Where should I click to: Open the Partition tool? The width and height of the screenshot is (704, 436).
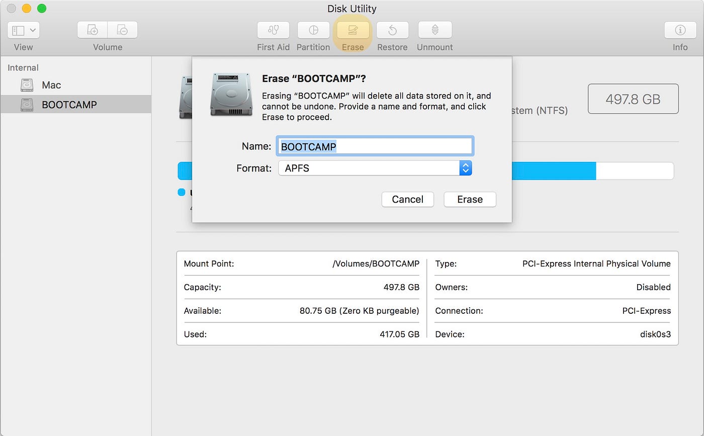313,30
